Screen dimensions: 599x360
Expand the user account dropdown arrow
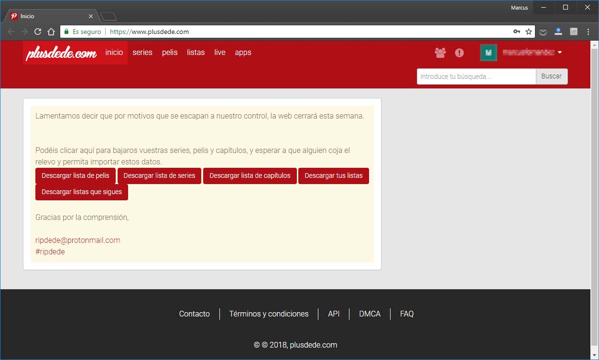coord(560,53)
